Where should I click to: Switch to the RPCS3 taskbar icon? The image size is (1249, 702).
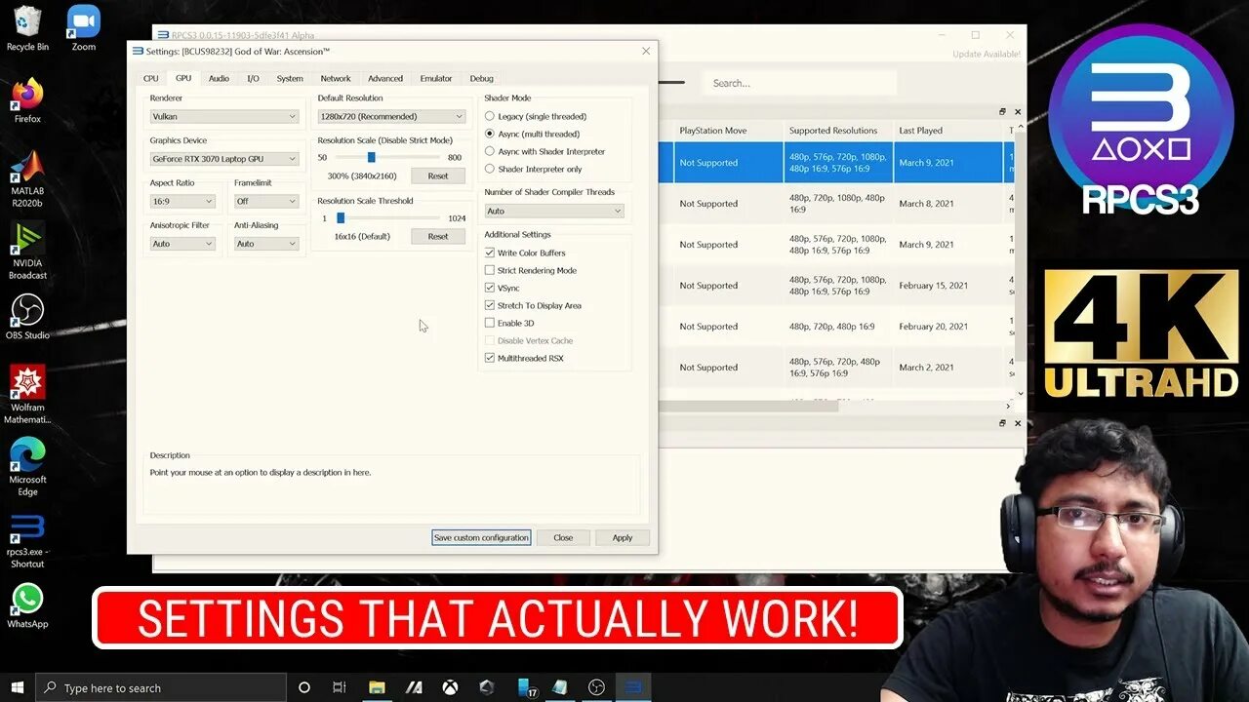pos(633,687)
